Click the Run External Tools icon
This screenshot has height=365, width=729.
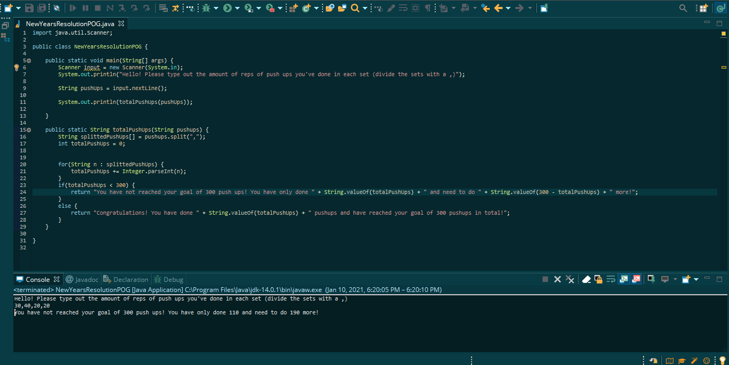(x=270, y=8)
